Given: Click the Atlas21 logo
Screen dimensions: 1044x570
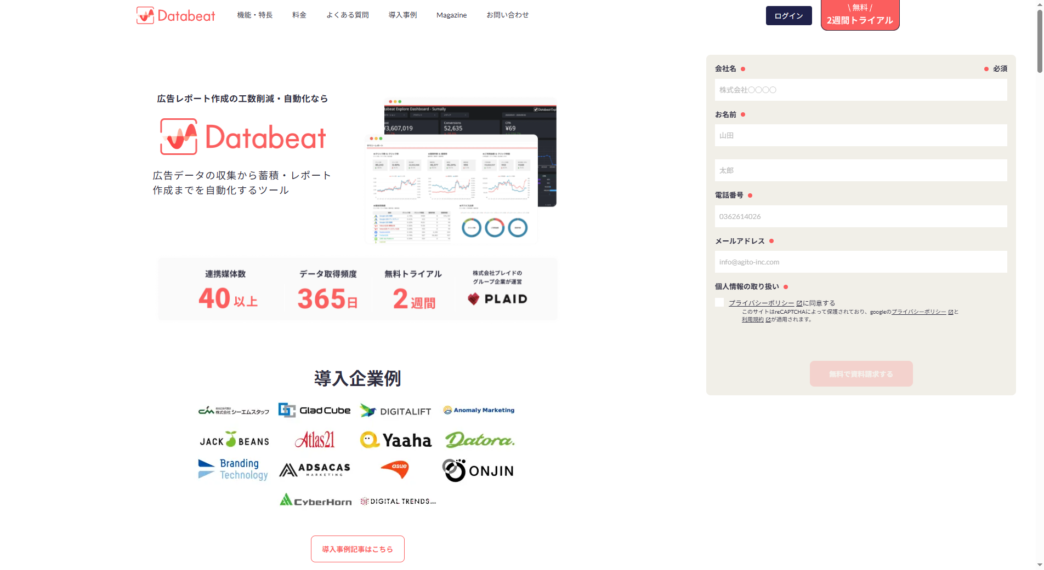Looking at the screenshot, I should tap(315, 439).
